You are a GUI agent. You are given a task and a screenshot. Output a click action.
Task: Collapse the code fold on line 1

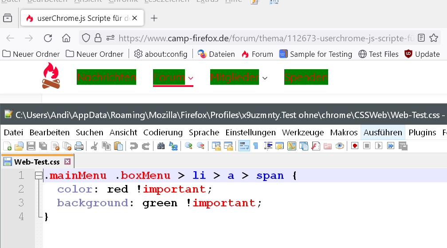(x=39, y=175)
